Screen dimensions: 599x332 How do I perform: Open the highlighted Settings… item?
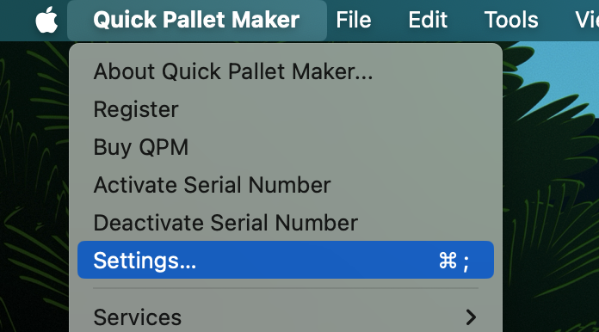coord(286,260)
